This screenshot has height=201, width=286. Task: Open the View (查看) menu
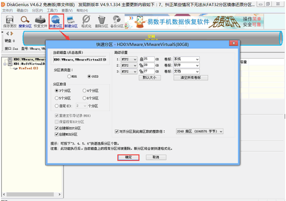click(67, 10)
